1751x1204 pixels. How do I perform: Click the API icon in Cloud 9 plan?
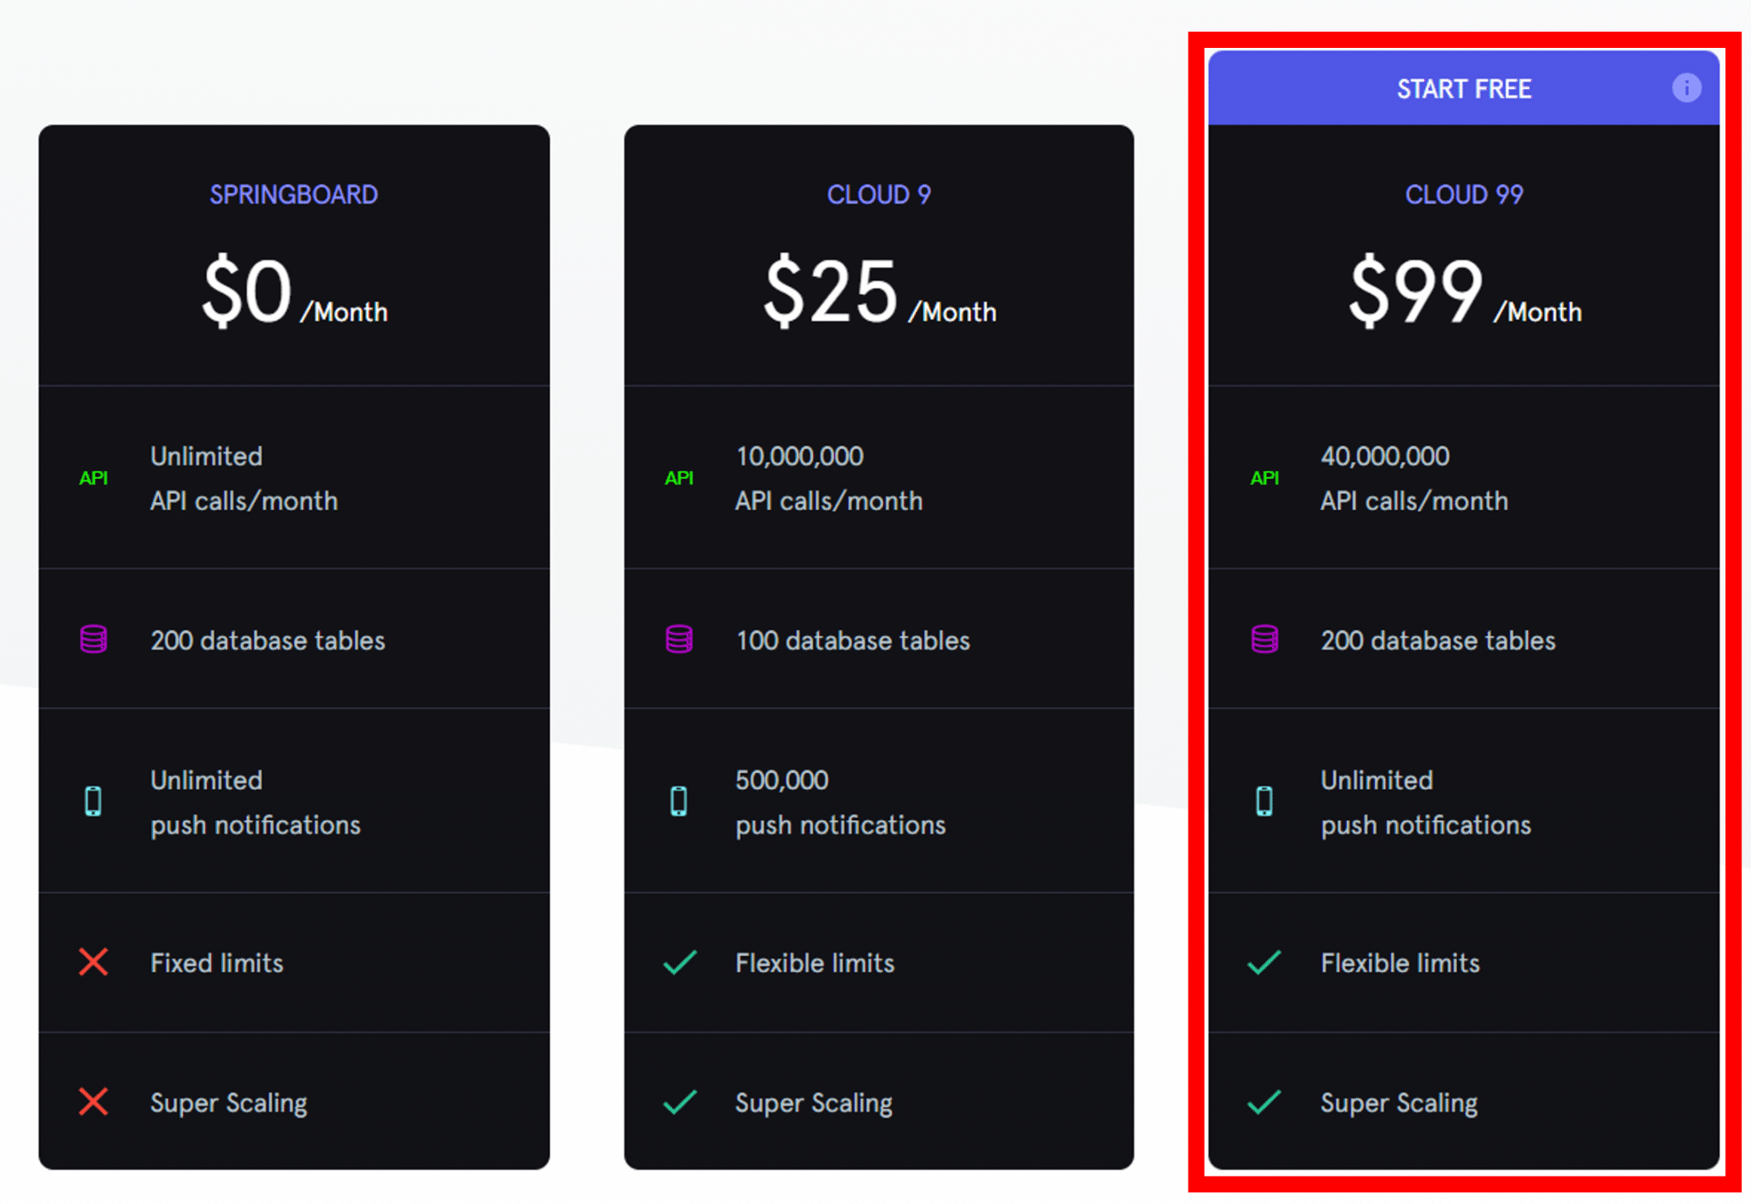tap(679, 478)
